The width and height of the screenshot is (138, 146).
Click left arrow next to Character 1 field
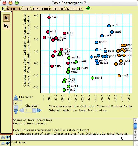coord(21,110)
